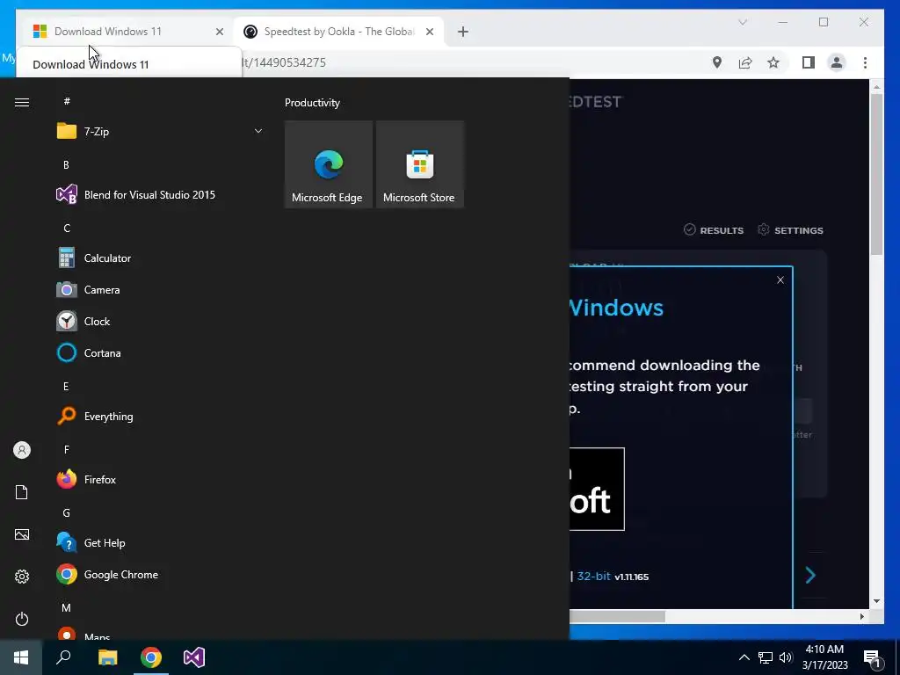This screenshot has height=675, width=900.
Task: Open the Microsoft Store tile
Action: 419,164
